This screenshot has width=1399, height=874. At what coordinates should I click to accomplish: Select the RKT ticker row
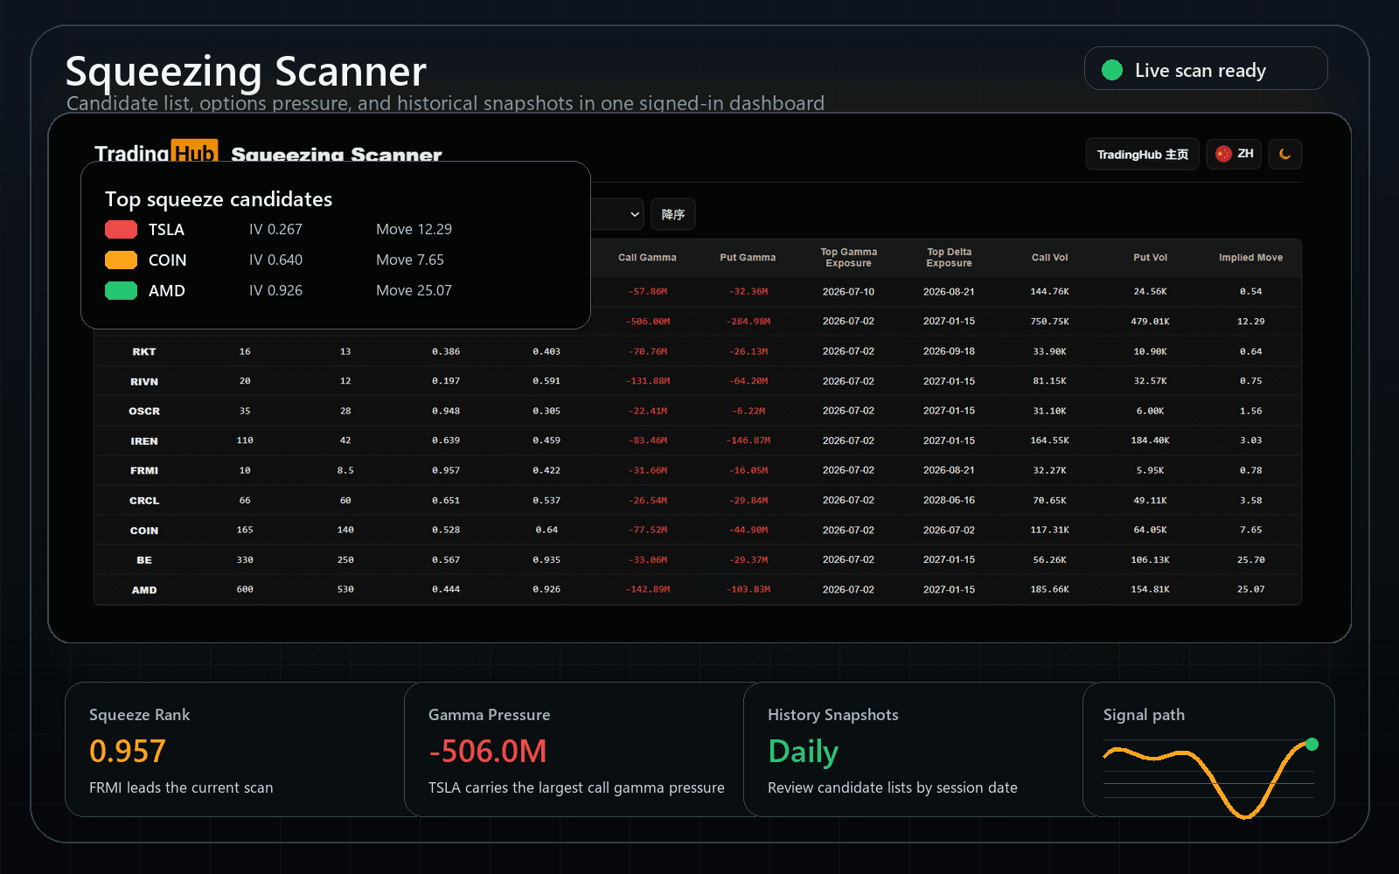[x=698, y=351]
